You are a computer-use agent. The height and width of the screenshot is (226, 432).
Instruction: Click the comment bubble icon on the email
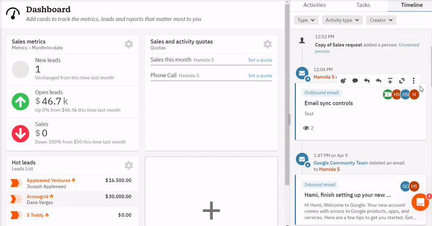click(355, 80)
